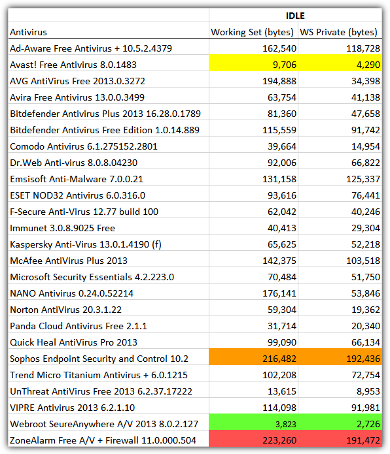Select the yellow cell 9,706
This screenshot has width=390, height=454.
[x=253, y=63]
